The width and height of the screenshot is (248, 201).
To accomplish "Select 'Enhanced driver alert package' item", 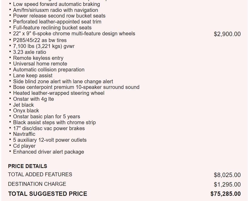I will click(x=48, y=152).
